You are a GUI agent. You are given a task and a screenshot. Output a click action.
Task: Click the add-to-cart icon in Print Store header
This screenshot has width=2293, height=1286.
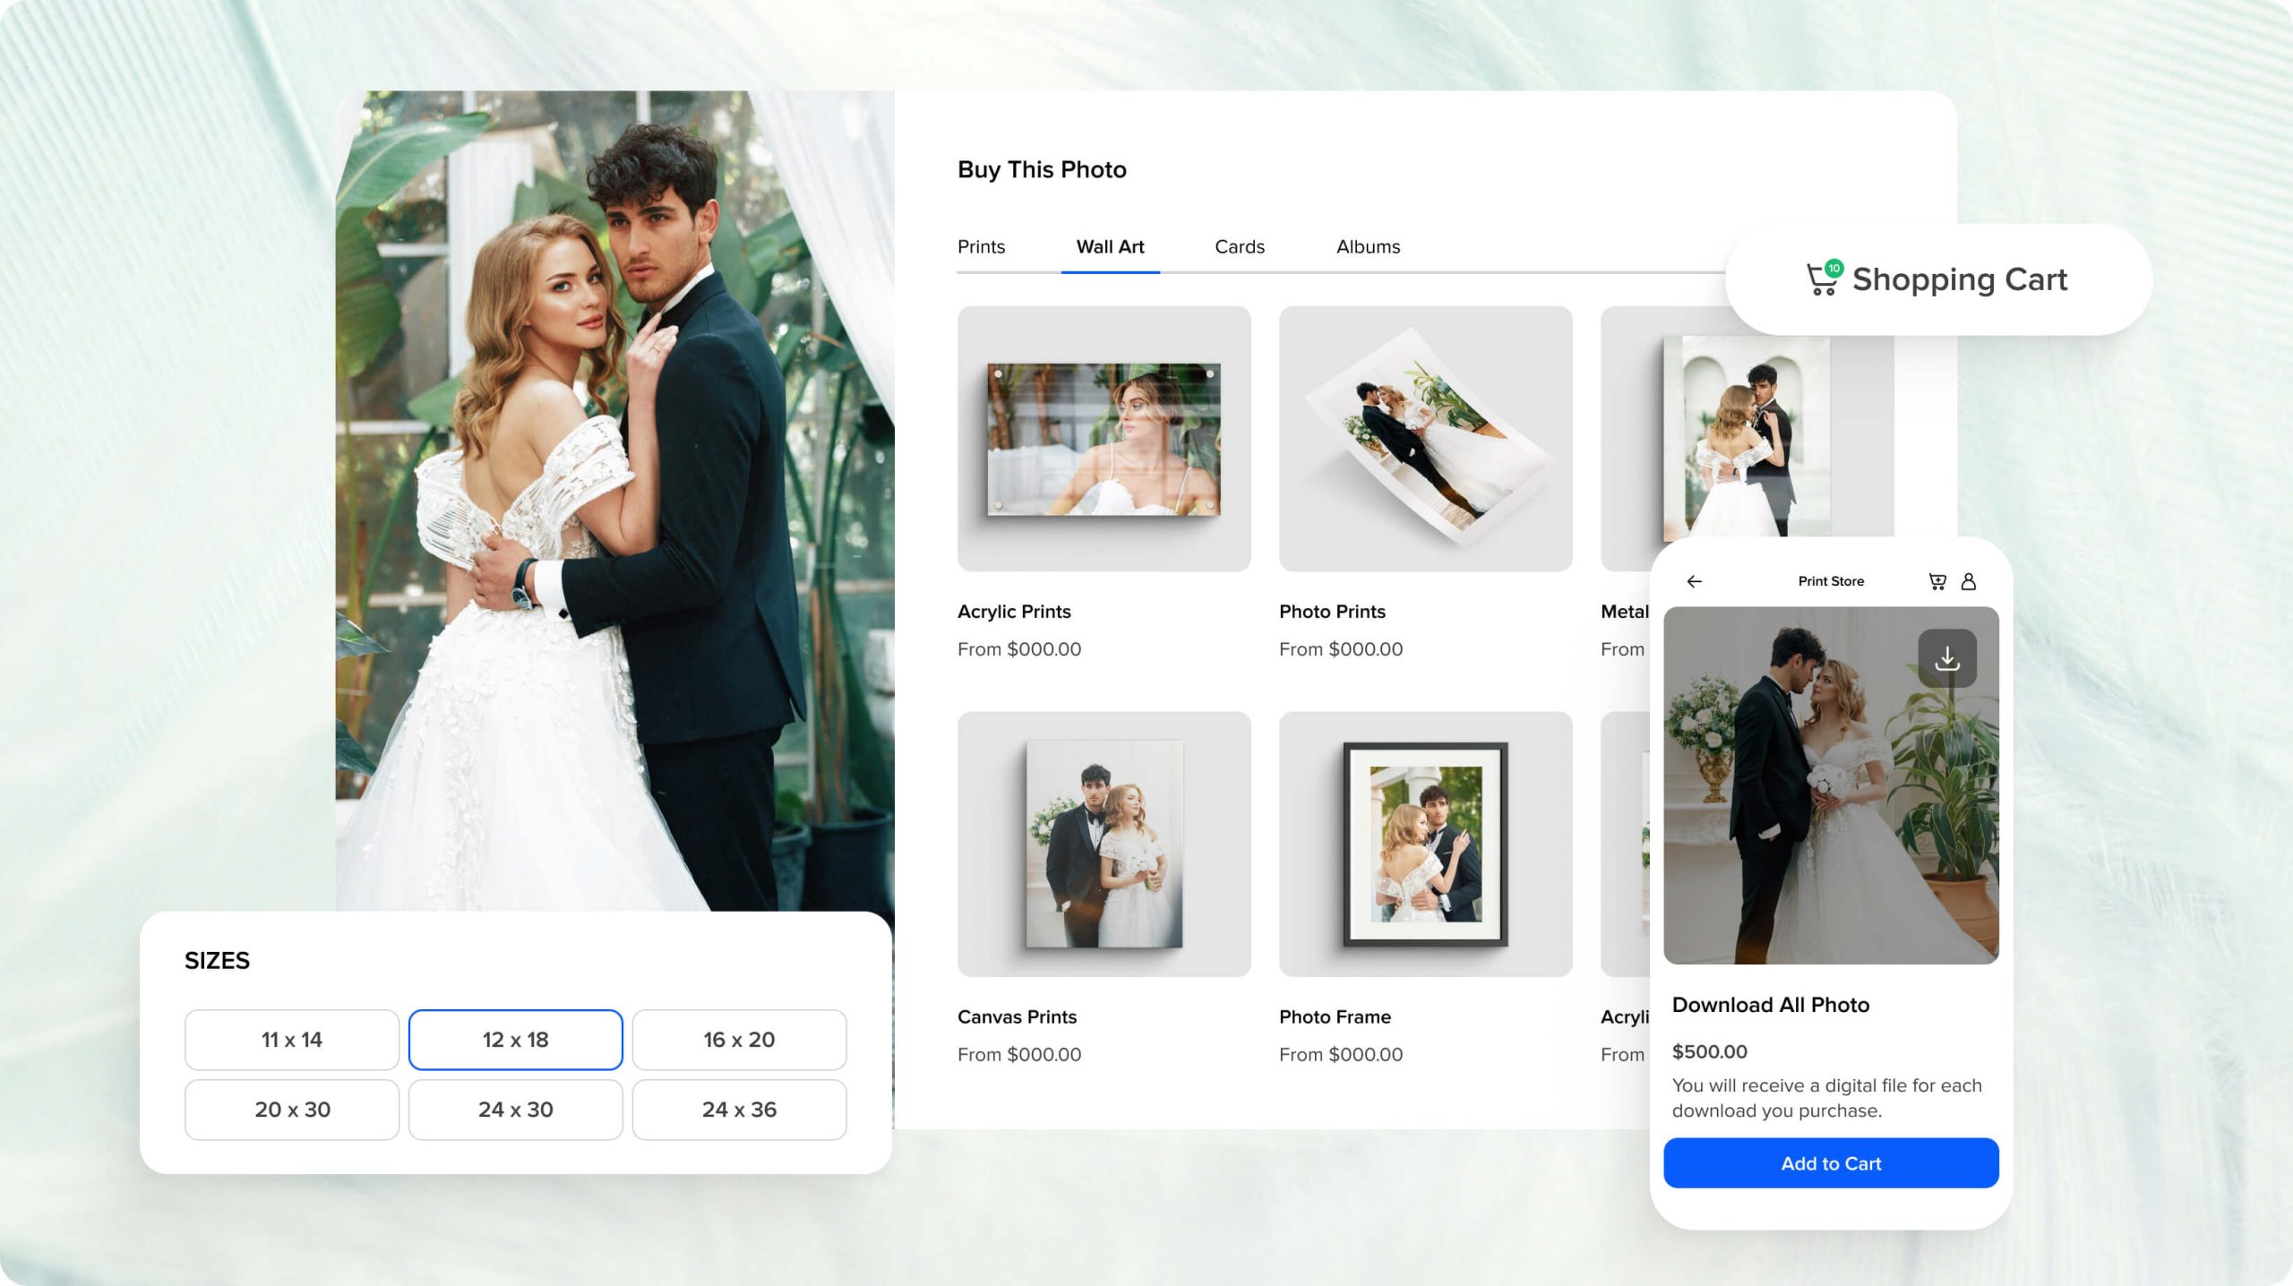1937,580
